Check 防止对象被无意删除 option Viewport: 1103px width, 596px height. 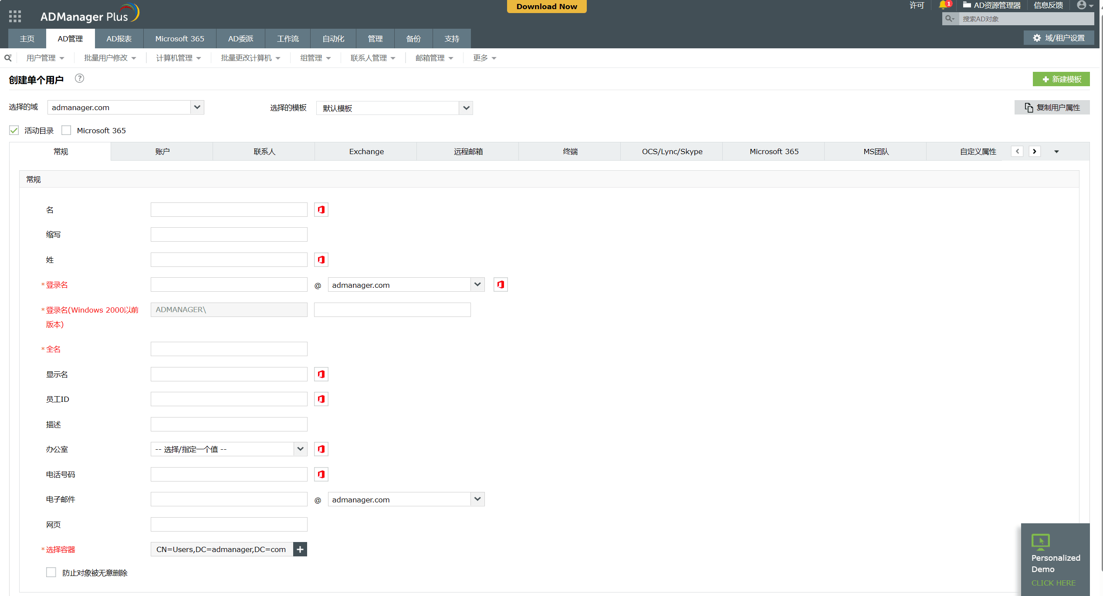pos(51,572)
